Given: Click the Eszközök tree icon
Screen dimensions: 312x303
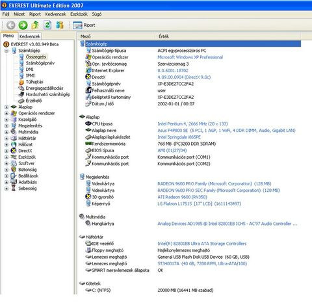Looking at the screenshot, I should pyautogui.click(x=14, y=157).
